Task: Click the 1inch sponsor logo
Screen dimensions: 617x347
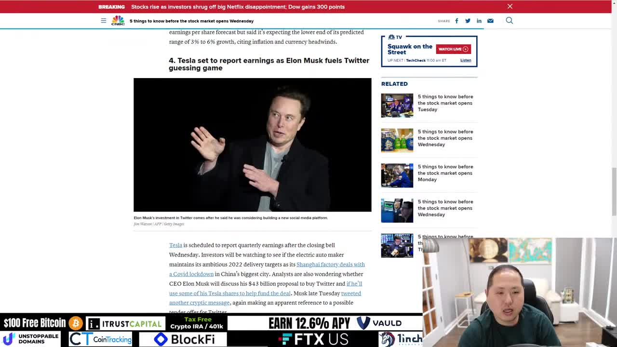Action: (401, 339)
